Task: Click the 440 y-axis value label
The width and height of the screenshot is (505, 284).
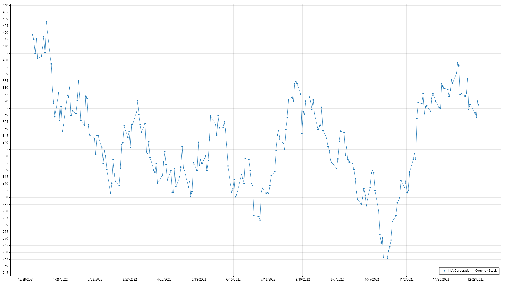Action: pos(6,5)
